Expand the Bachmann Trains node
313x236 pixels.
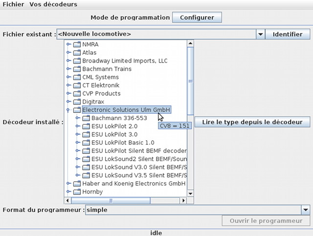tap(68, 69)
